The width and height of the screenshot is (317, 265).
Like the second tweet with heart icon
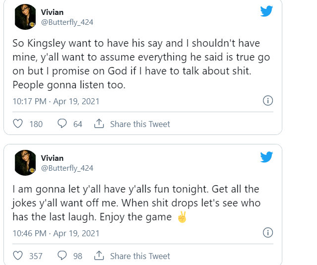pyautogui.click(x=18, y=256)
